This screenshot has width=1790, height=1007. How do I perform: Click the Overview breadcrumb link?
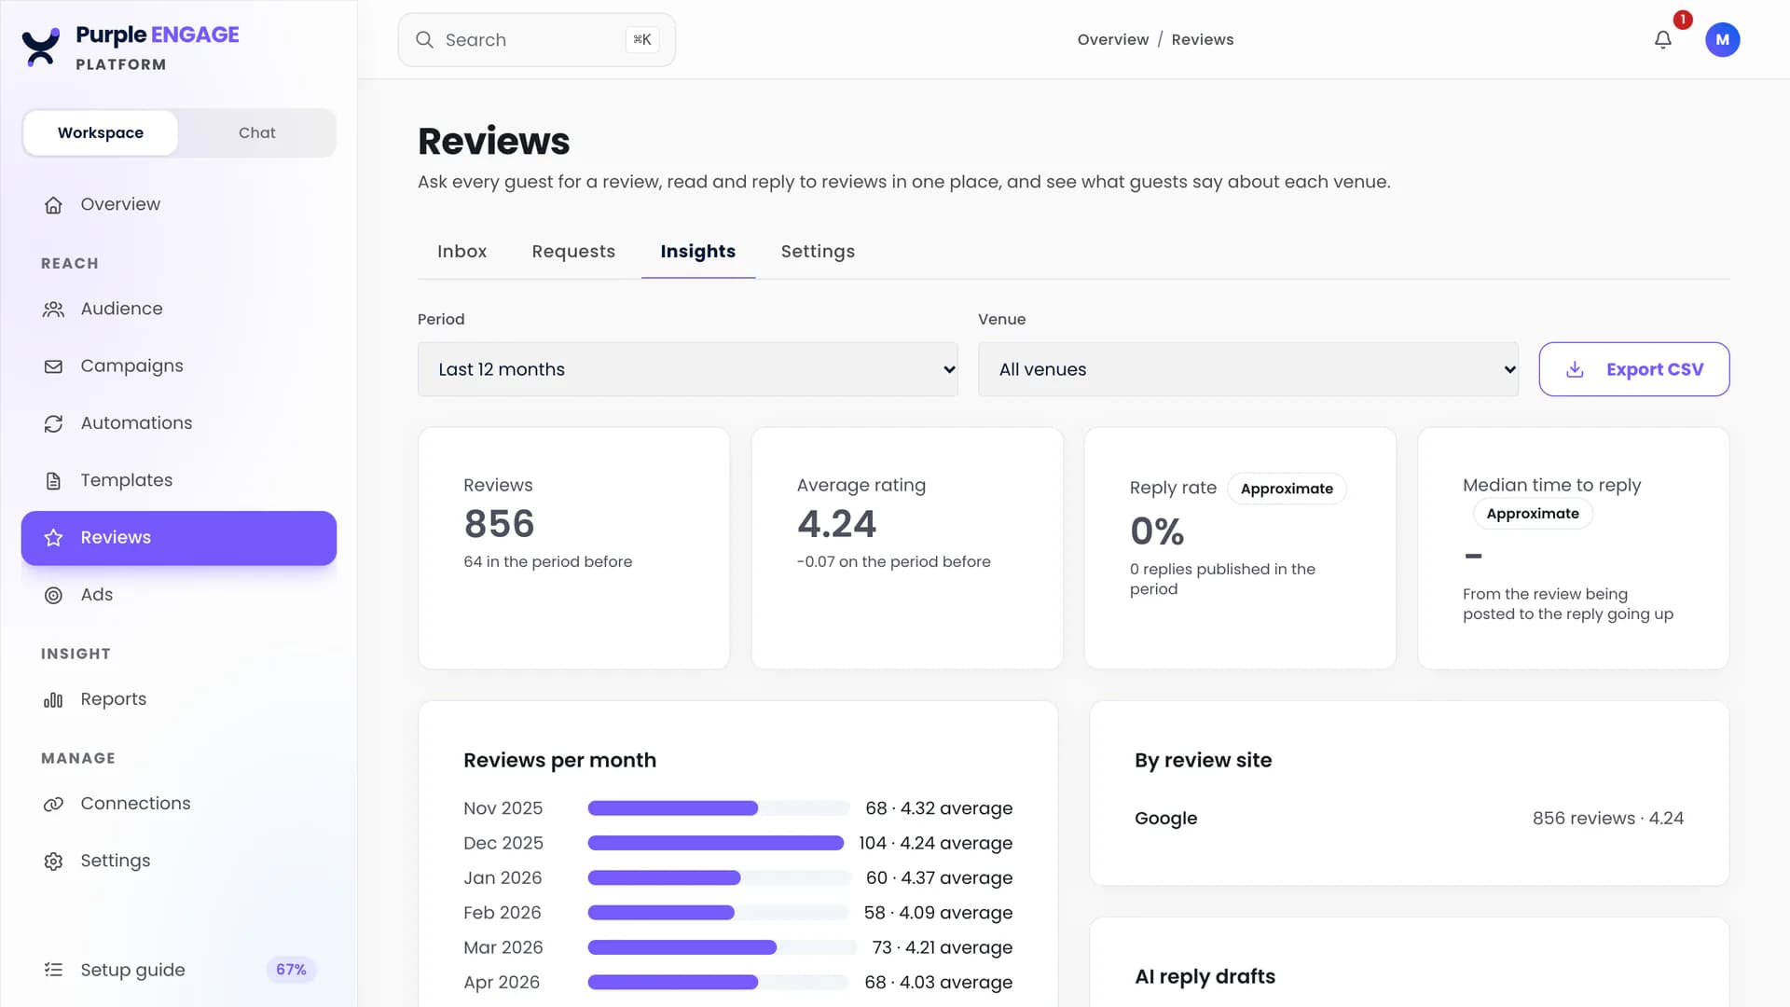click(1112, 39)
